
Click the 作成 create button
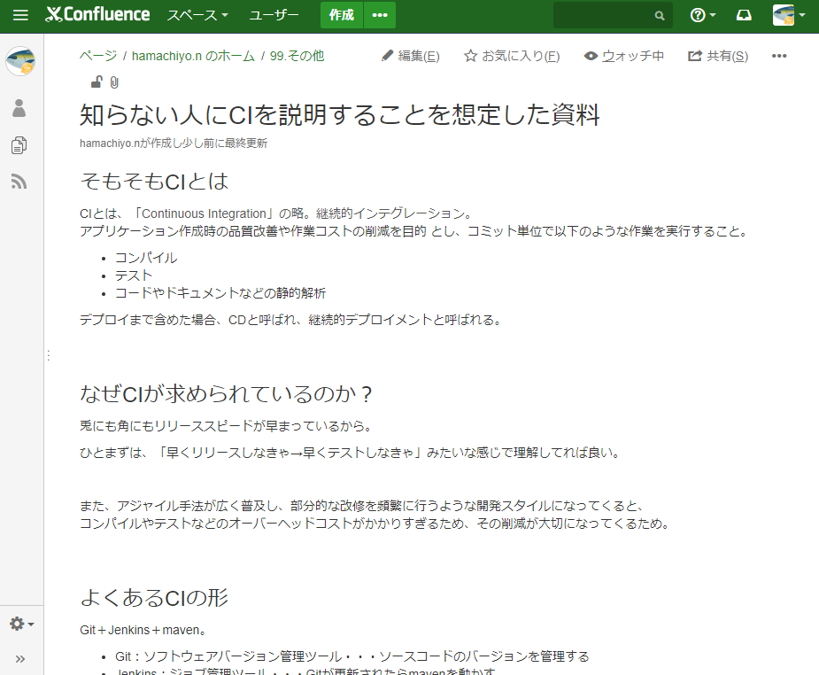tap(342, 15)
